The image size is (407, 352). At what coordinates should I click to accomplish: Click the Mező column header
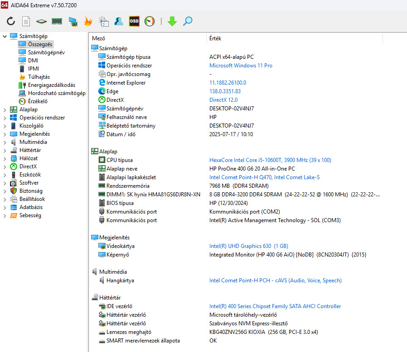99,38
